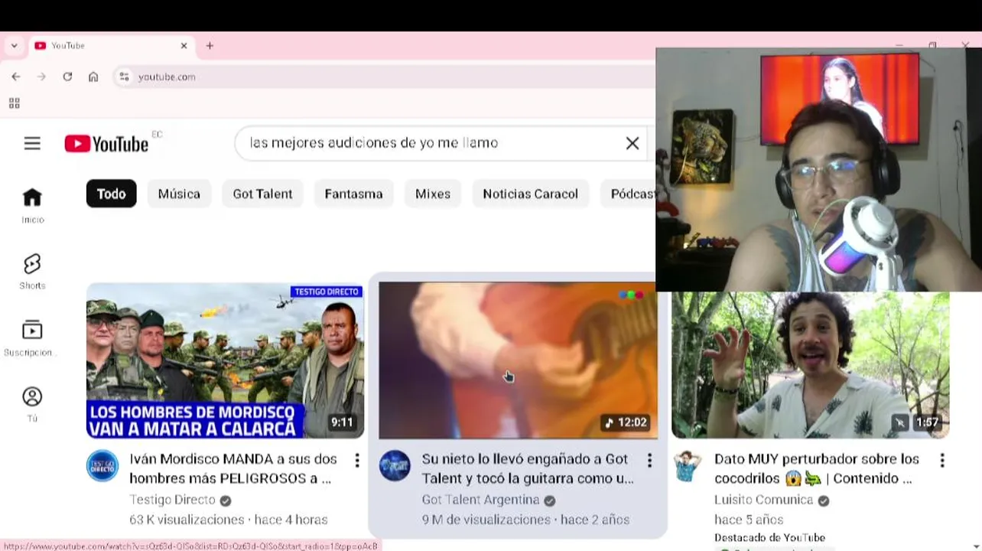Open the Got Talent guitar video thumbnail
Image resolution: width=982 pixels, height=551 pixels.
(518, 360)
